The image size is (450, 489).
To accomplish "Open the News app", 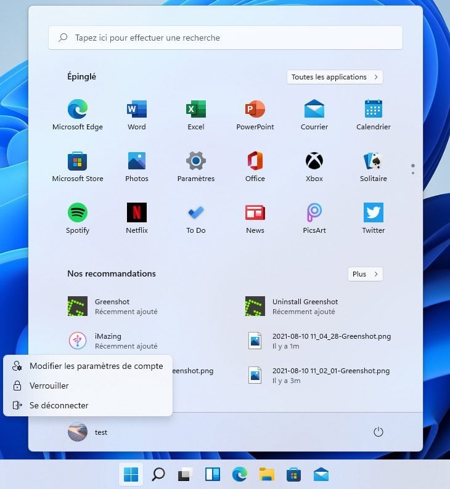I will [255, 218].
